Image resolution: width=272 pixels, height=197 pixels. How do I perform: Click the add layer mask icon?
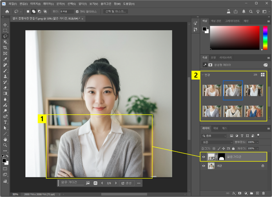point(240,193)
